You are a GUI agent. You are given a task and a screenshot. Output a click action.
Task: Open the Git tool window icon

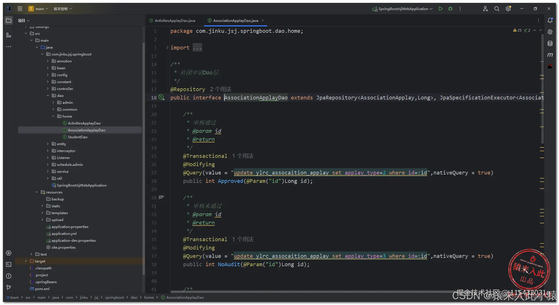(9, 287)
